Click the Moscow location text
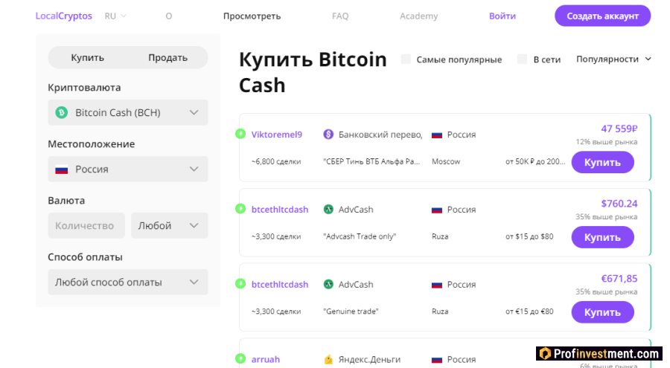Viewport: 670px width, 368px height. pos(446,162)
